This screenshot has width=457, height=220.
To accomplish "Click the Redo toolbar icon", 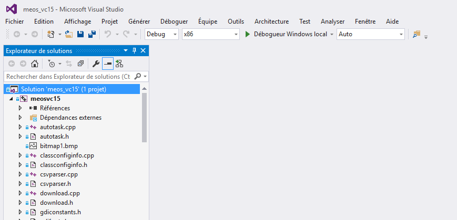I will 126,34.
